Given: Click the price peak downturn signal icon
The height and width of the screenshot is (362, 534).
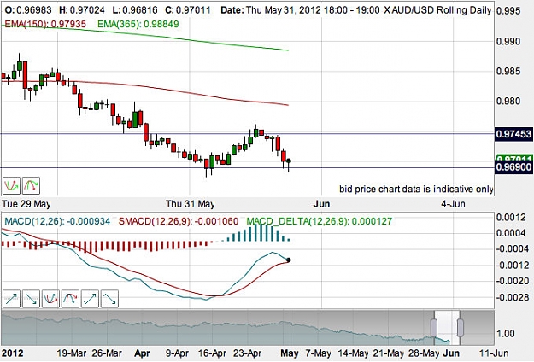Looking at the screenshot, I should point(32,185).
